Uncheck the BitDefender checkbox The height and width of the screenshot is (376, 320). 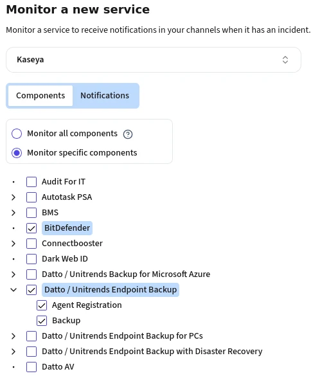click(31, 228)
